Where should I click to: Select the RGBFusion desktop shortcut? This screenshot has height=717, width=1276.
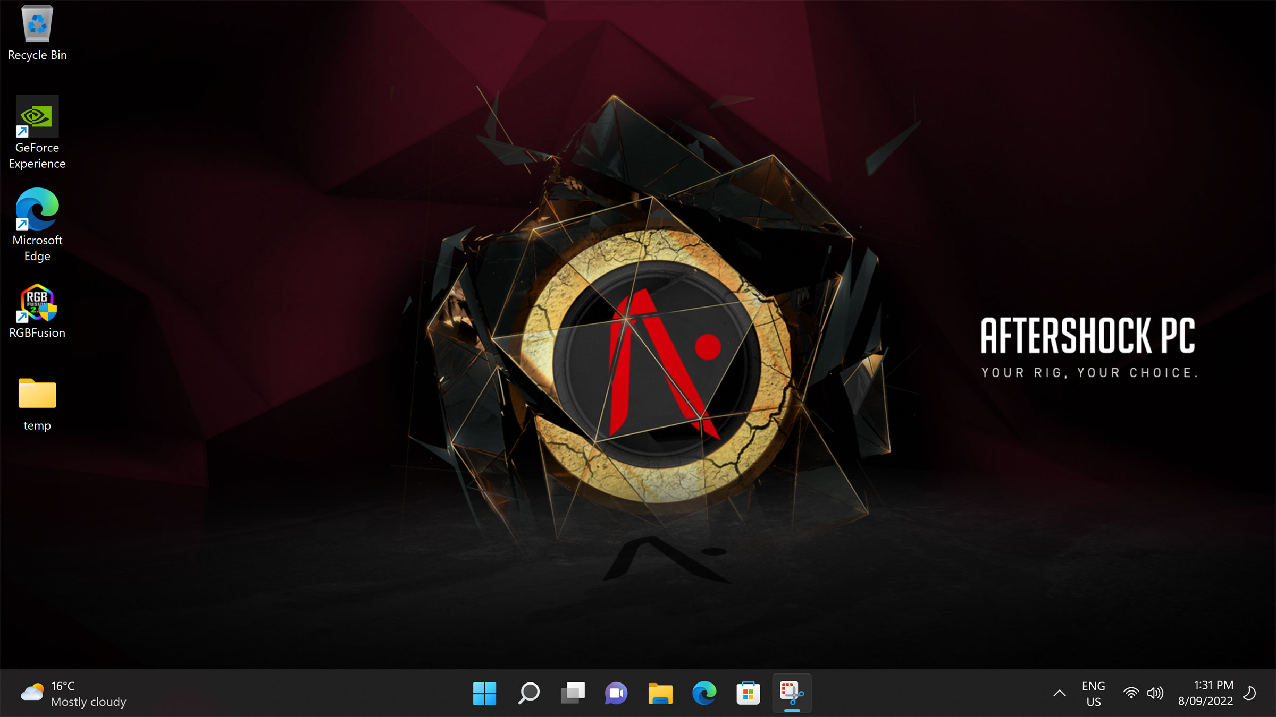tap(37, 312)
